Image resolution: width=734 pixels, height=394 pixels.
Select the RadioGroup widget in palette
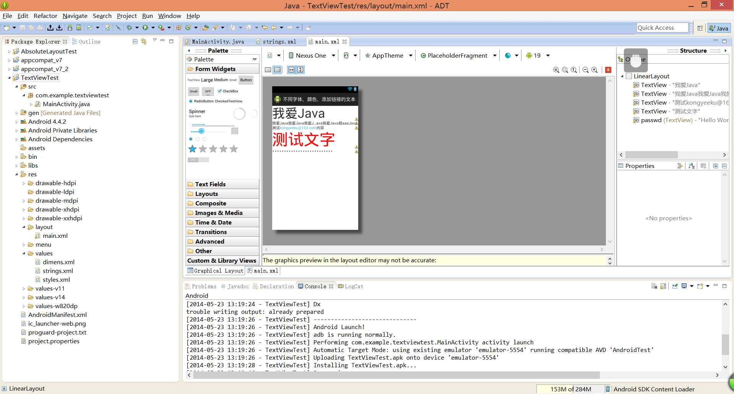point(198,139)
